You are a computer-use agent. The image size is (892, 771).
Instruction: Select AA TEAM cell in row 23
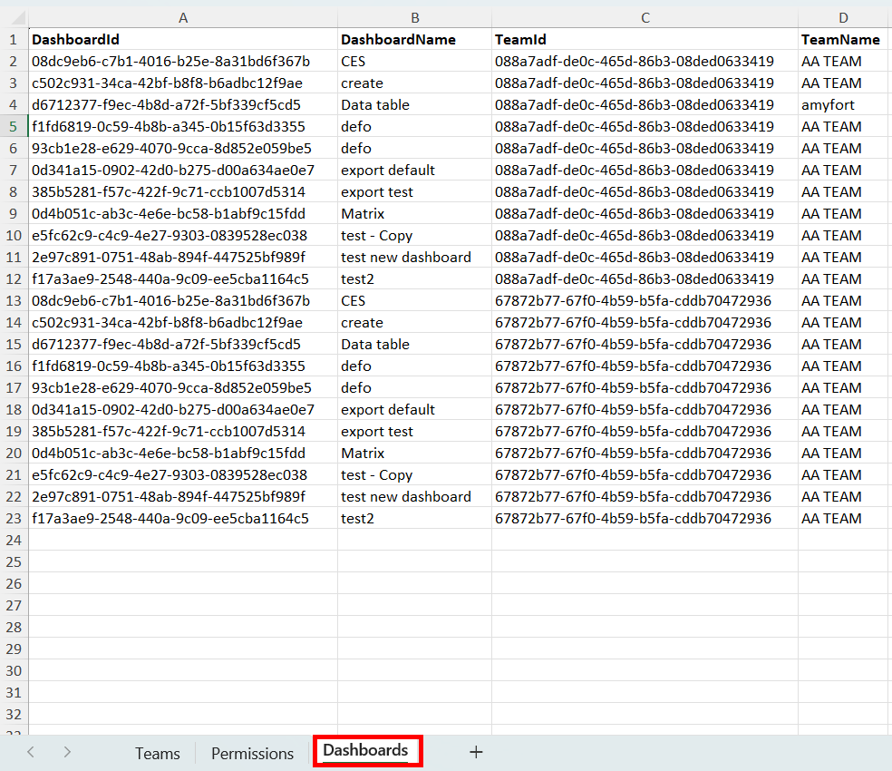point(844,518)
